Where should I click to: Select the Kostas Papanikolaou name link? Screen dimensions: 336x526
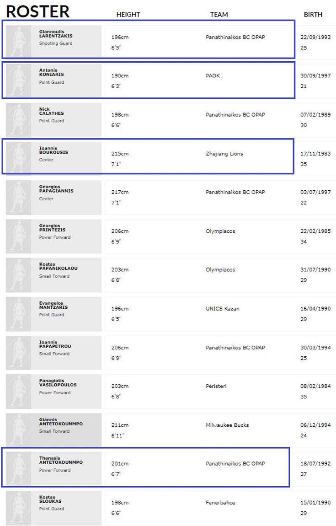coord(59,266)
